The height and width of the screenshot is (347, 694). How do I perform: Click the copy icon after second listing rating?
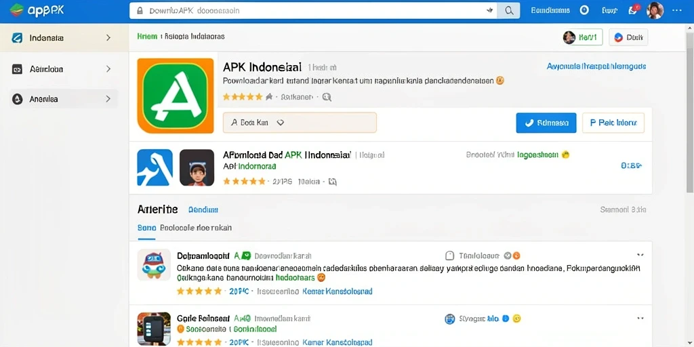(x=332, y=182)
